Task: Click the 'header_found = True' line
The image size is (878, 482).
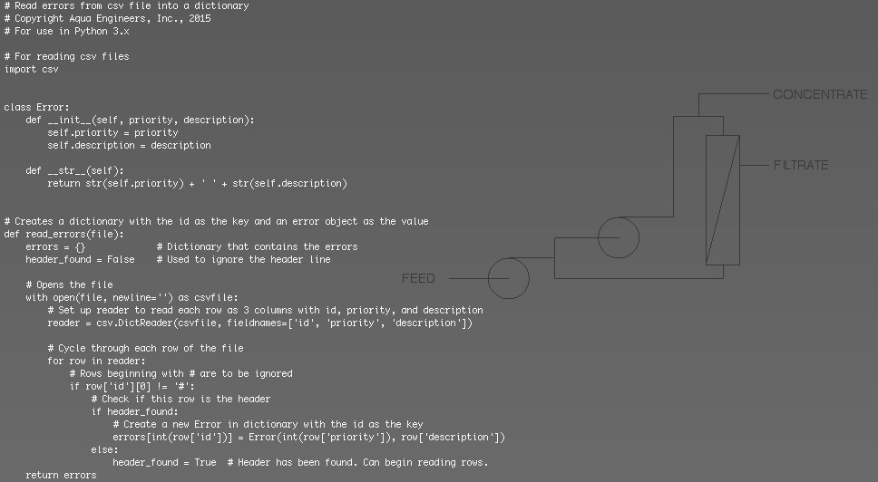Action: pyautogui.click(x=164, y=462)
